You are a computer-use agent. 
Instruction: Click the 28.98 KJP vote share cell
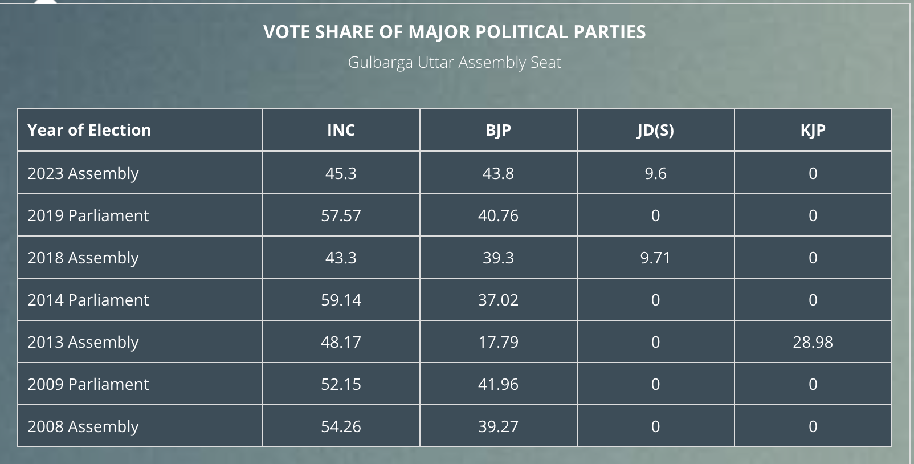click(813, 342)
